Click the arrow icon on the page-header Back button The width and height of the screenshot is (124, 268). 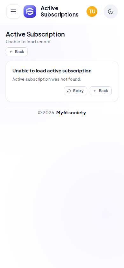coord(11,52)
